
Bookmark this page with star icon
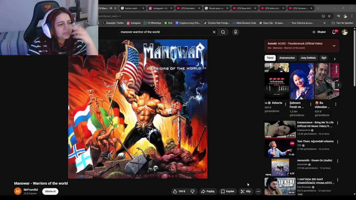click(329, 16)
